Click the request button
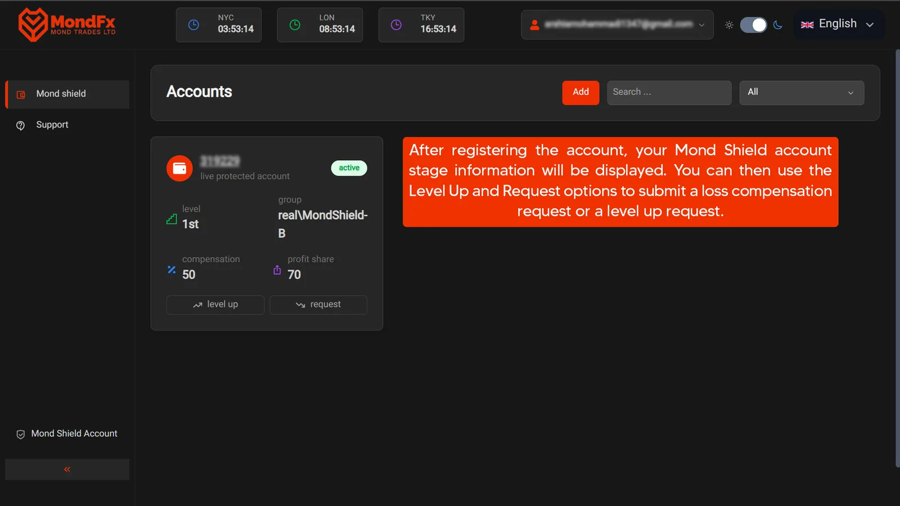The width and height of the screenshot is (900, 506). click(x=318, y=305)
